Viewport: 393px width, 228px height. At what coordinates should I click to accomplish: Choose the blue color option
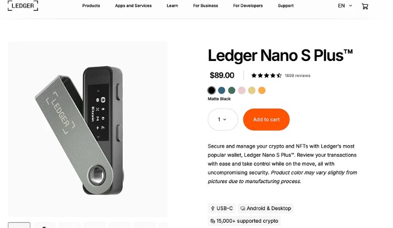pos(222,90)
